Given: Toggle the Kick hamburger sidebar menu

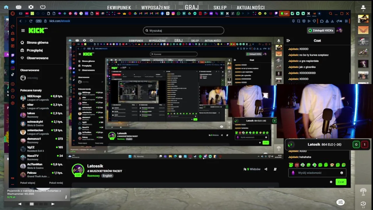Looking at the screenshot, I should pyautogui.click(x=23, y=30).
